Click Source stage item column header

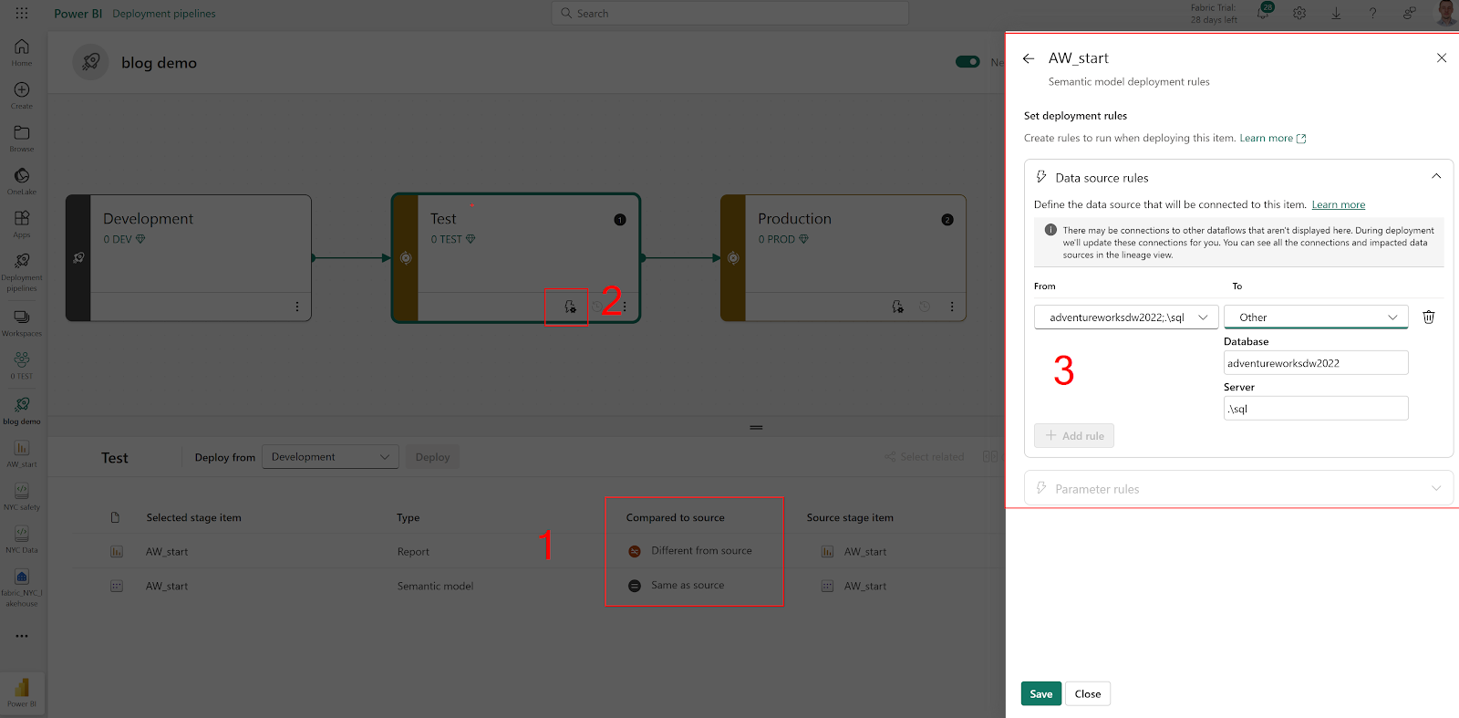pyautogui.click(x=850, y=518)
